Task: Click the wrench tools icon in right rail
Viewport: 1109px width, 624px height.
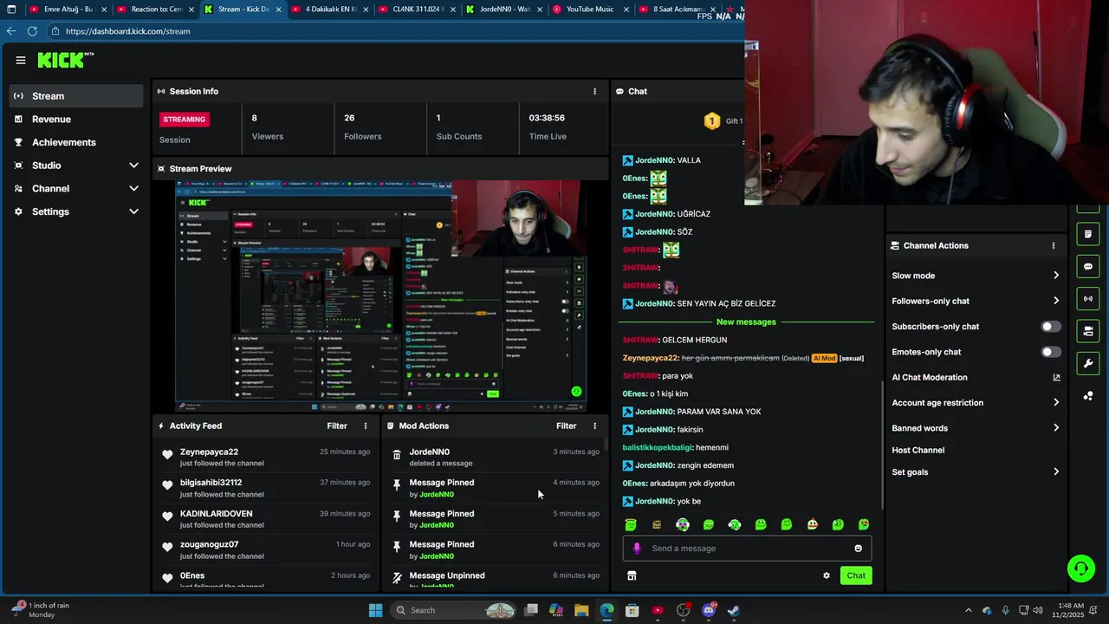Action: point(1088,363)
